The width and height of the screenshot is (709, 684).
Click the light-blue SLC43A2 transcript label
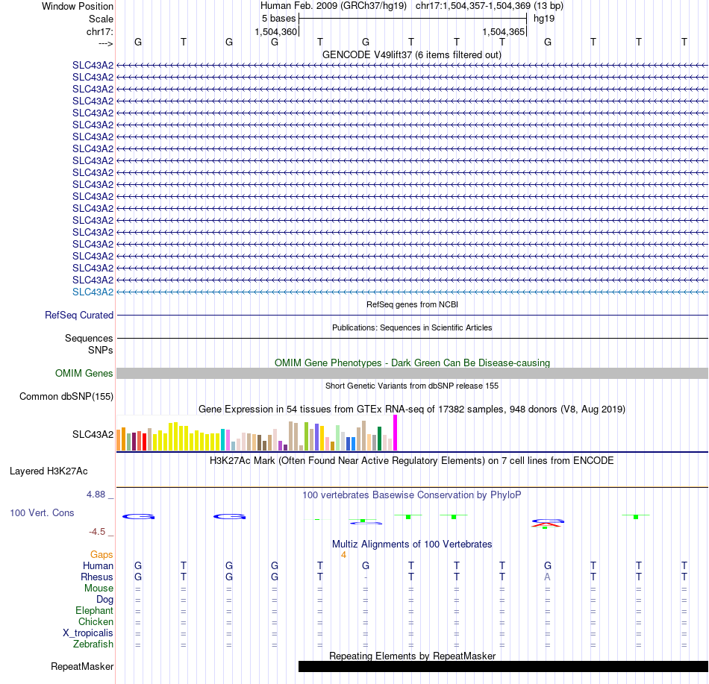click(x=93, y=292)
